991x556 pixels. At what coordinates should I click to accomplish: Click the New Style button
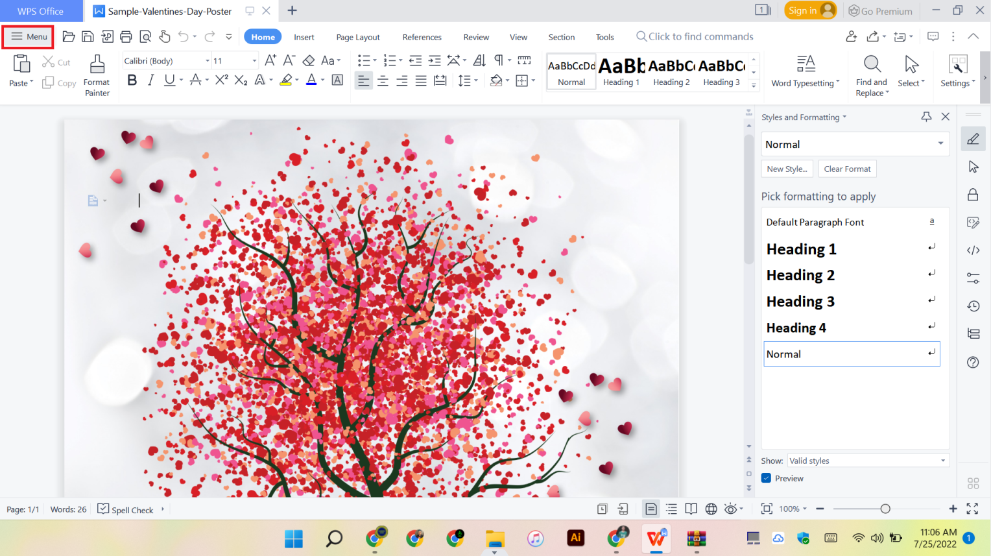787,169
